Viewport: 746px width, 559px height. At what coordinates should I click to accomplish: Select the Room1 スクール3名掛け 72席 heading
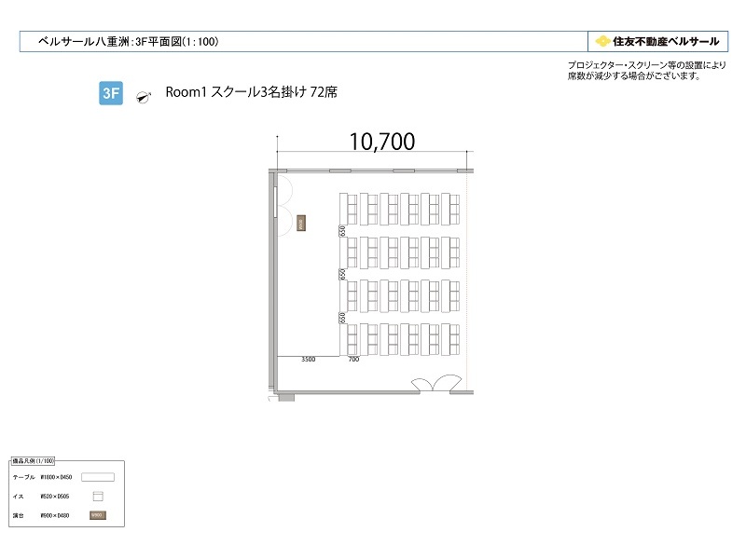(x=251, y=91)
